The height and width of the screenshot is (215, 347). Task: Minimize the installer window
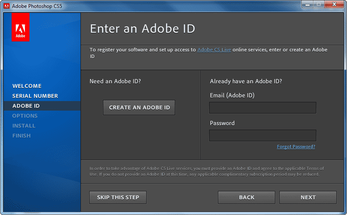pyautogui.click(x=307, y=5)
